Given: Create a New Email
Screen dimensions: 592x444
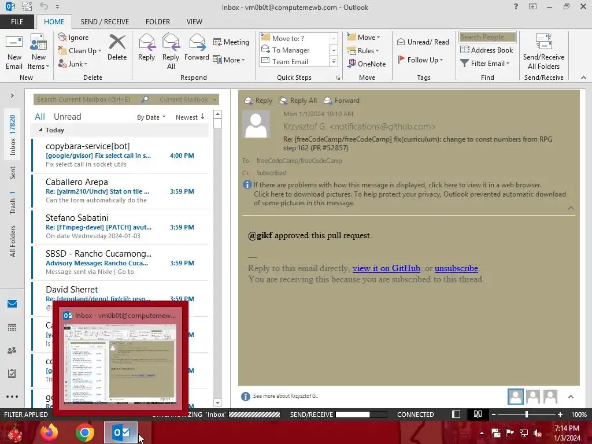Looking at the screenshot, I should coord(14,51).
